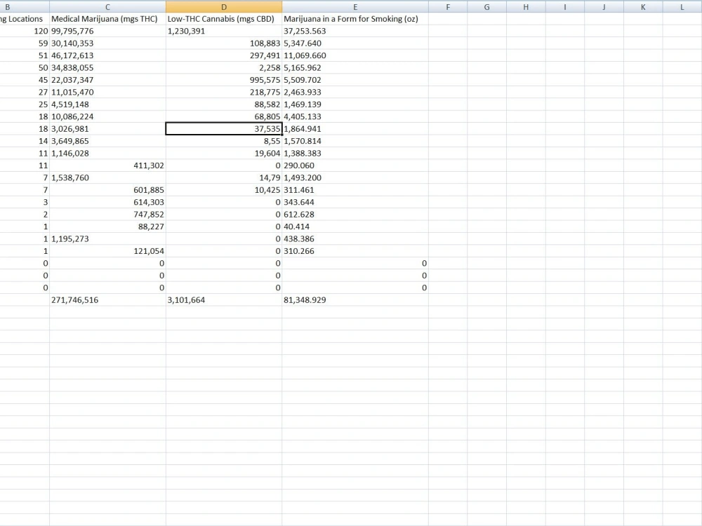Select total cell 3,101,664
The image size is (702, 526).
click(224, 299)
